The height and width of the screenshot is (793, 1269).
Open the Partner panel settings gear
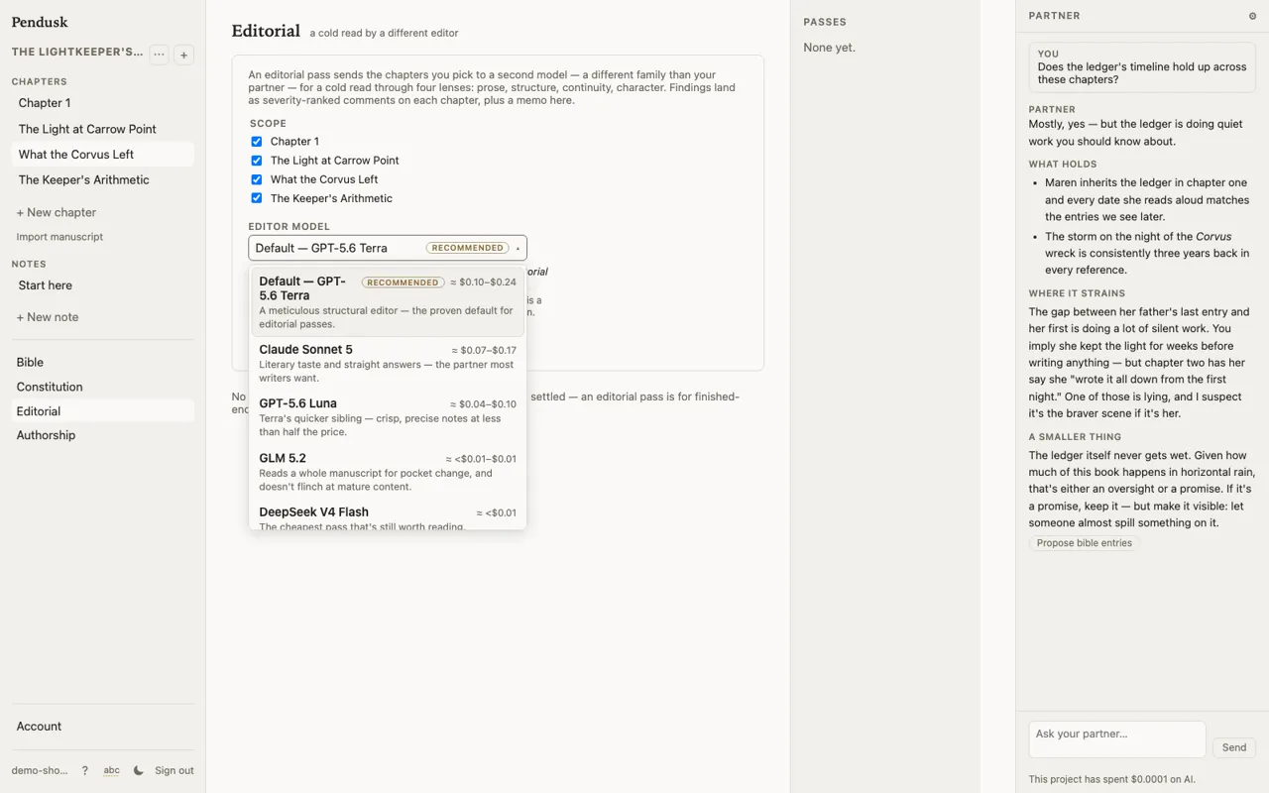1252,16
